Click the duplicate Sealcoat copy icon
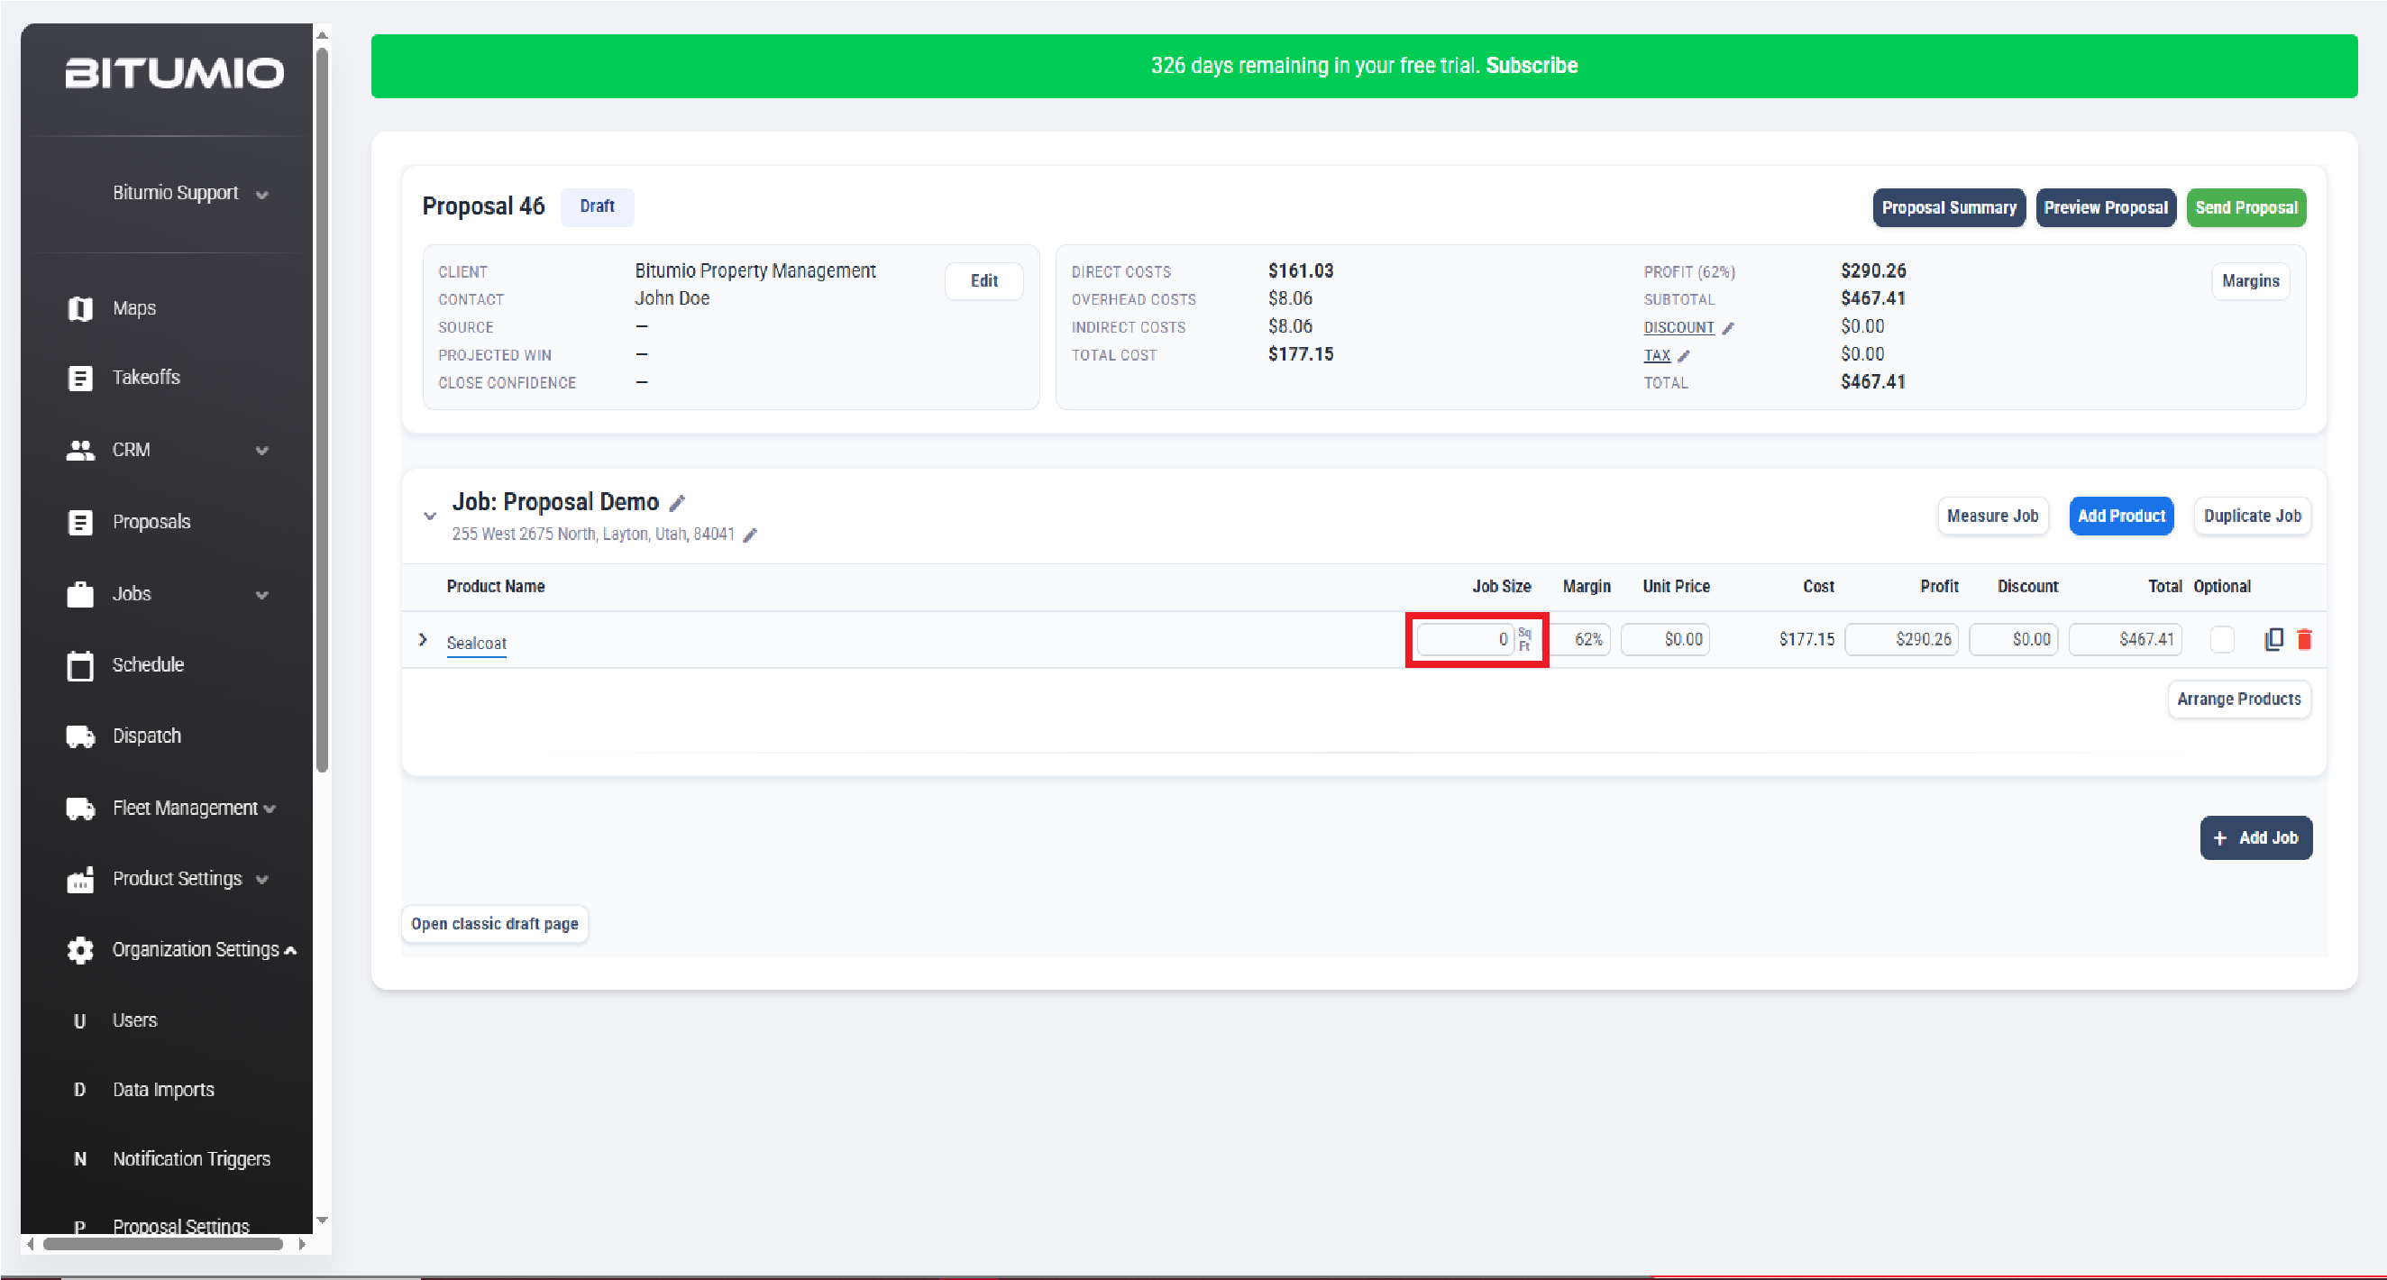The height and width of the screenshot is (1280, 2387). coord(2273,638)
